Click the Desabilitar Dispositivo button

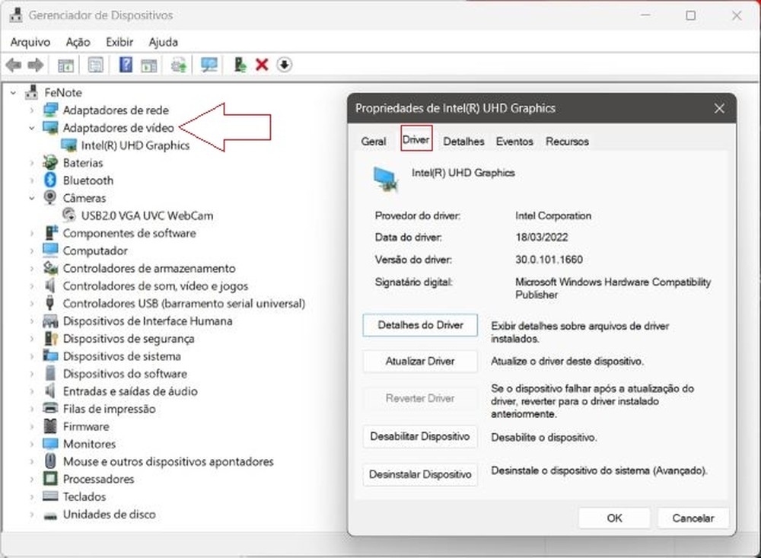coord(419,436)
